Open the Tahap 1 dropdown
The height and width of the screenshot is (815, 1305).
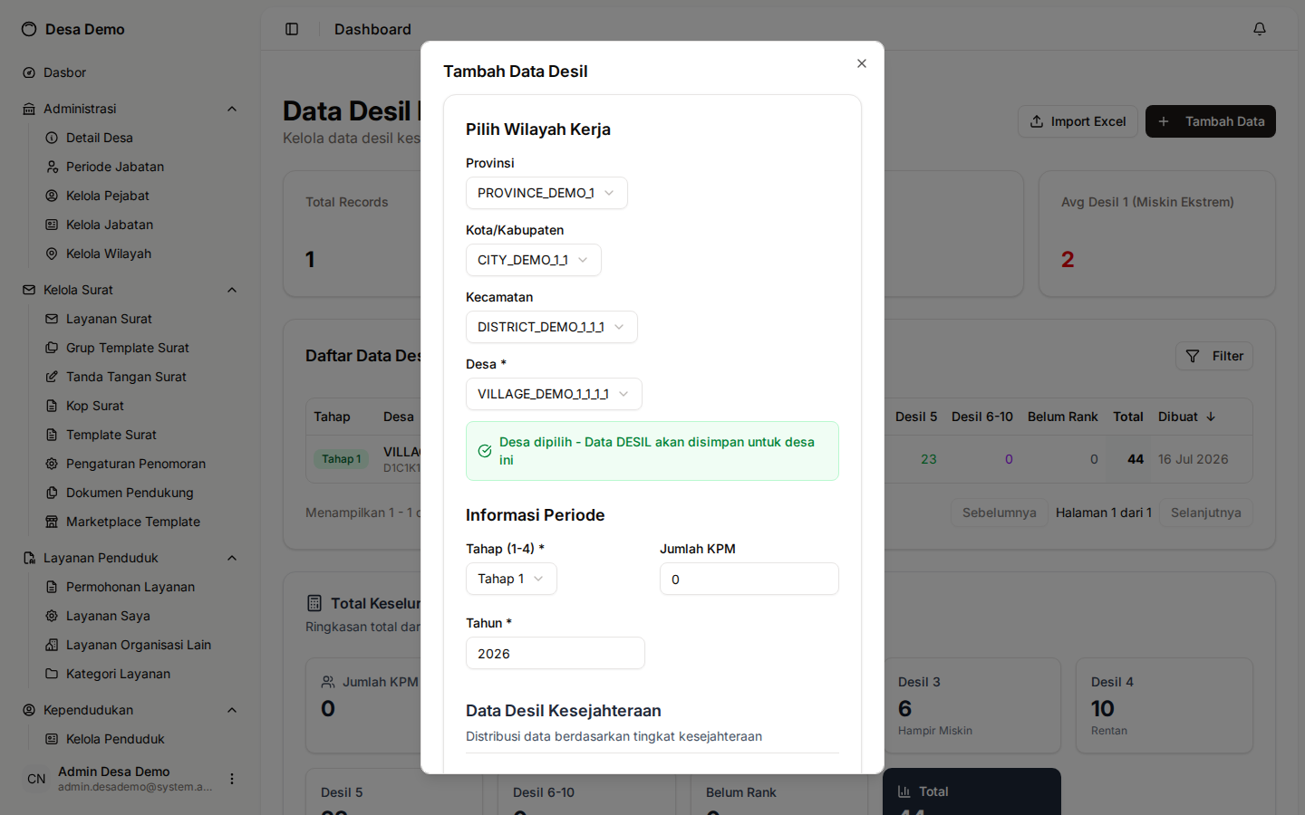pos(511,579)
